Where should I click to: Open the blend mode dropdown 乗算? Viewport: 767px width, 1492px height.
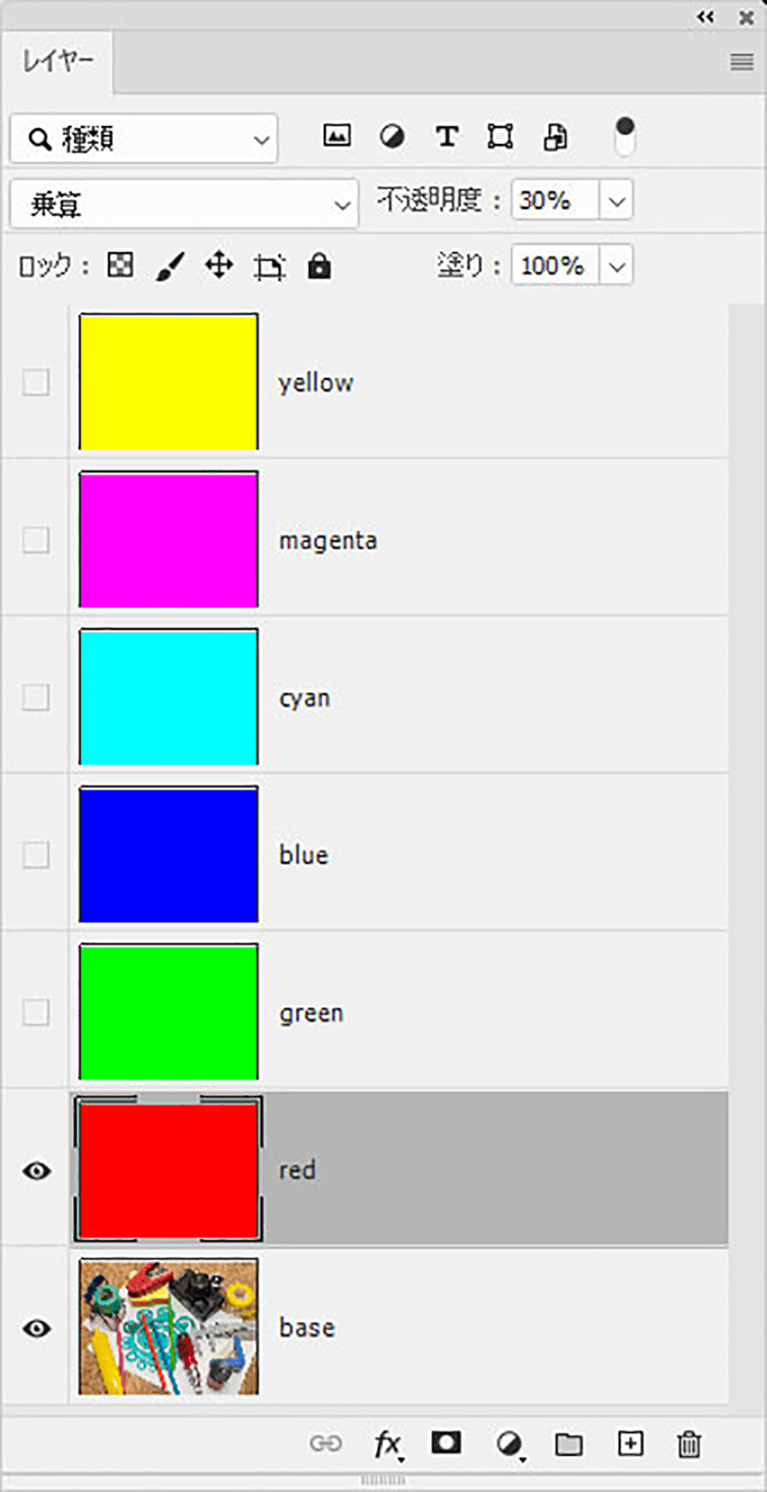[184, 205]
